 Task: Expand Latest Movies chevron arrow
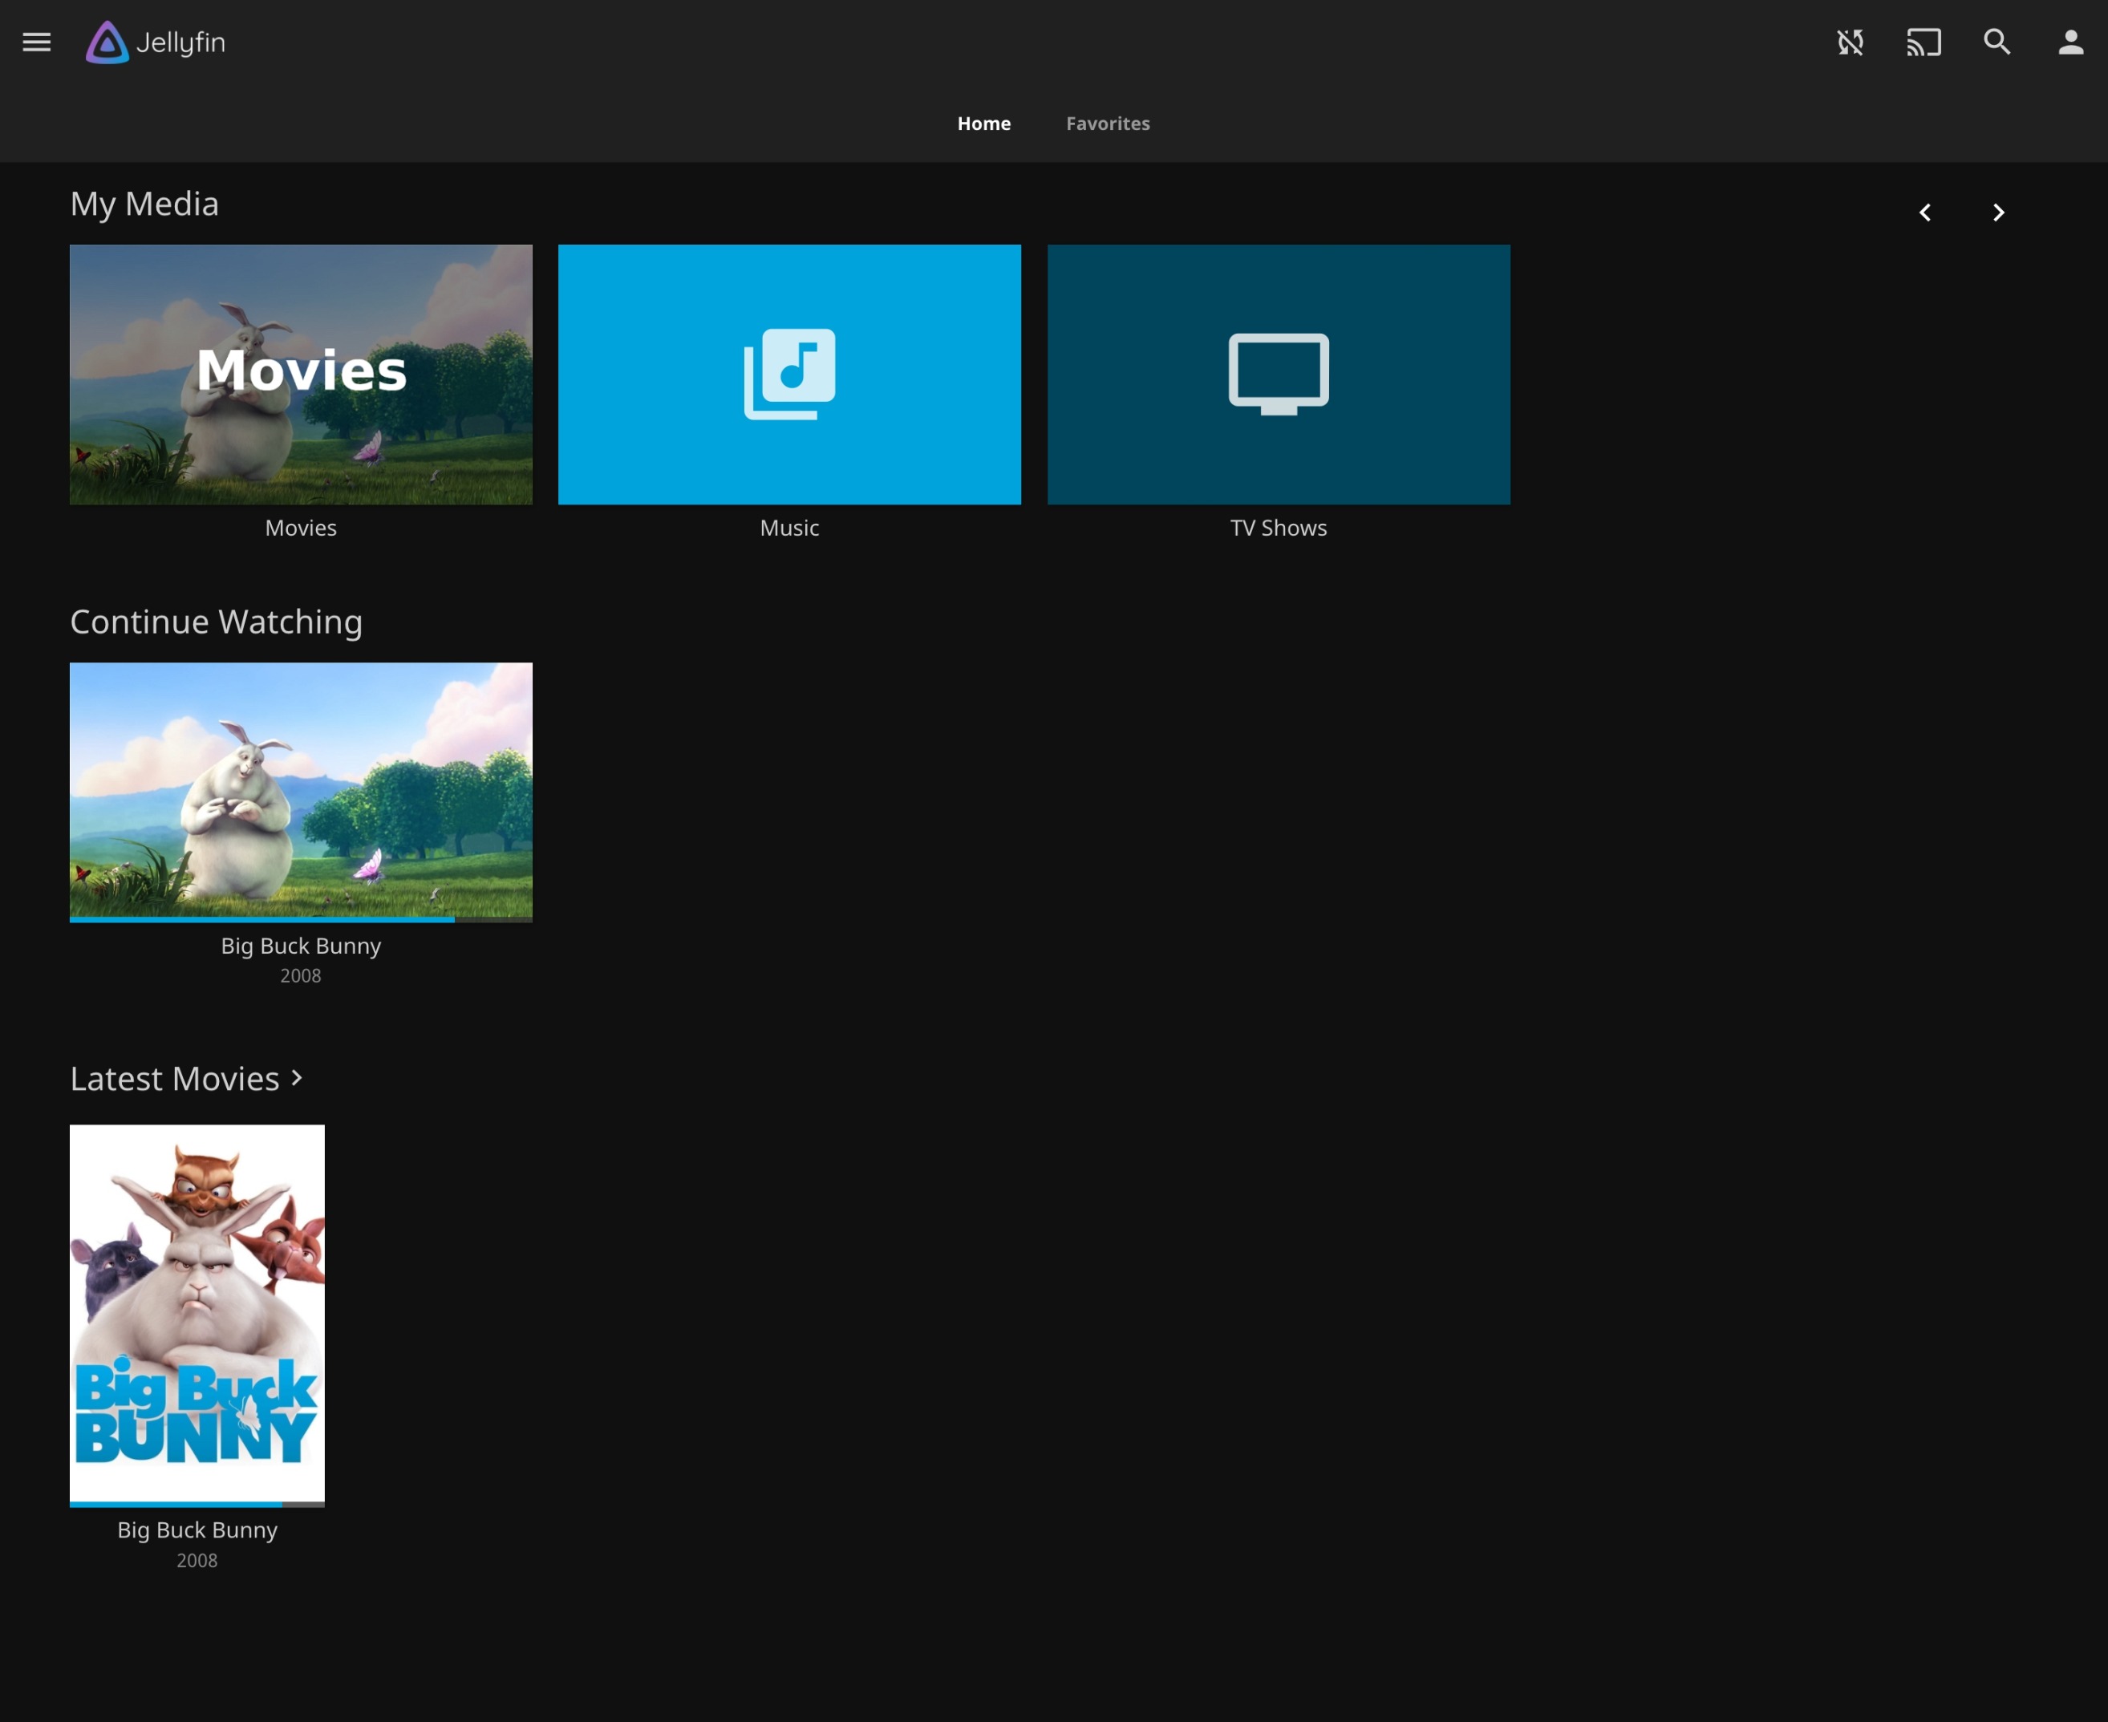coord(297,1077)
